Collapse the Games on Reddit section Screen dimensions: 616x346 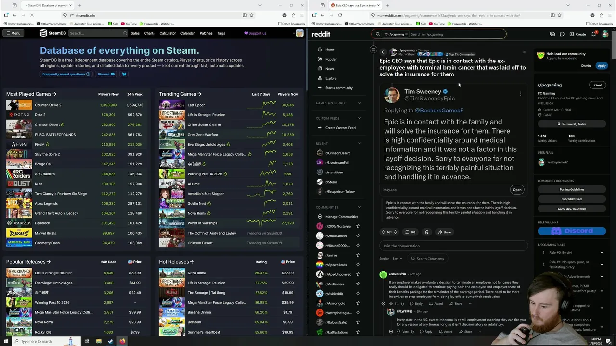point(359,103)
